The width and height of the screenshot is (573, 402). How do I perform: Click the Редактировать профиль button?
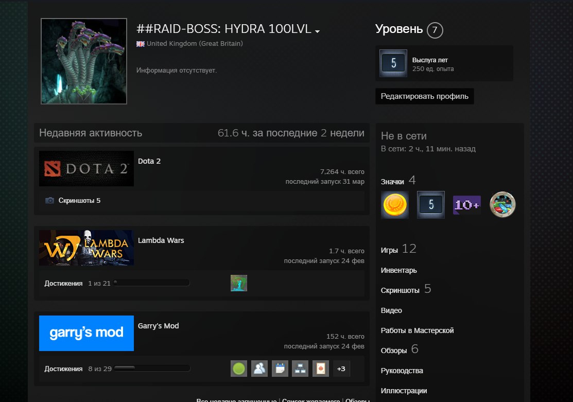click(425, 96)
